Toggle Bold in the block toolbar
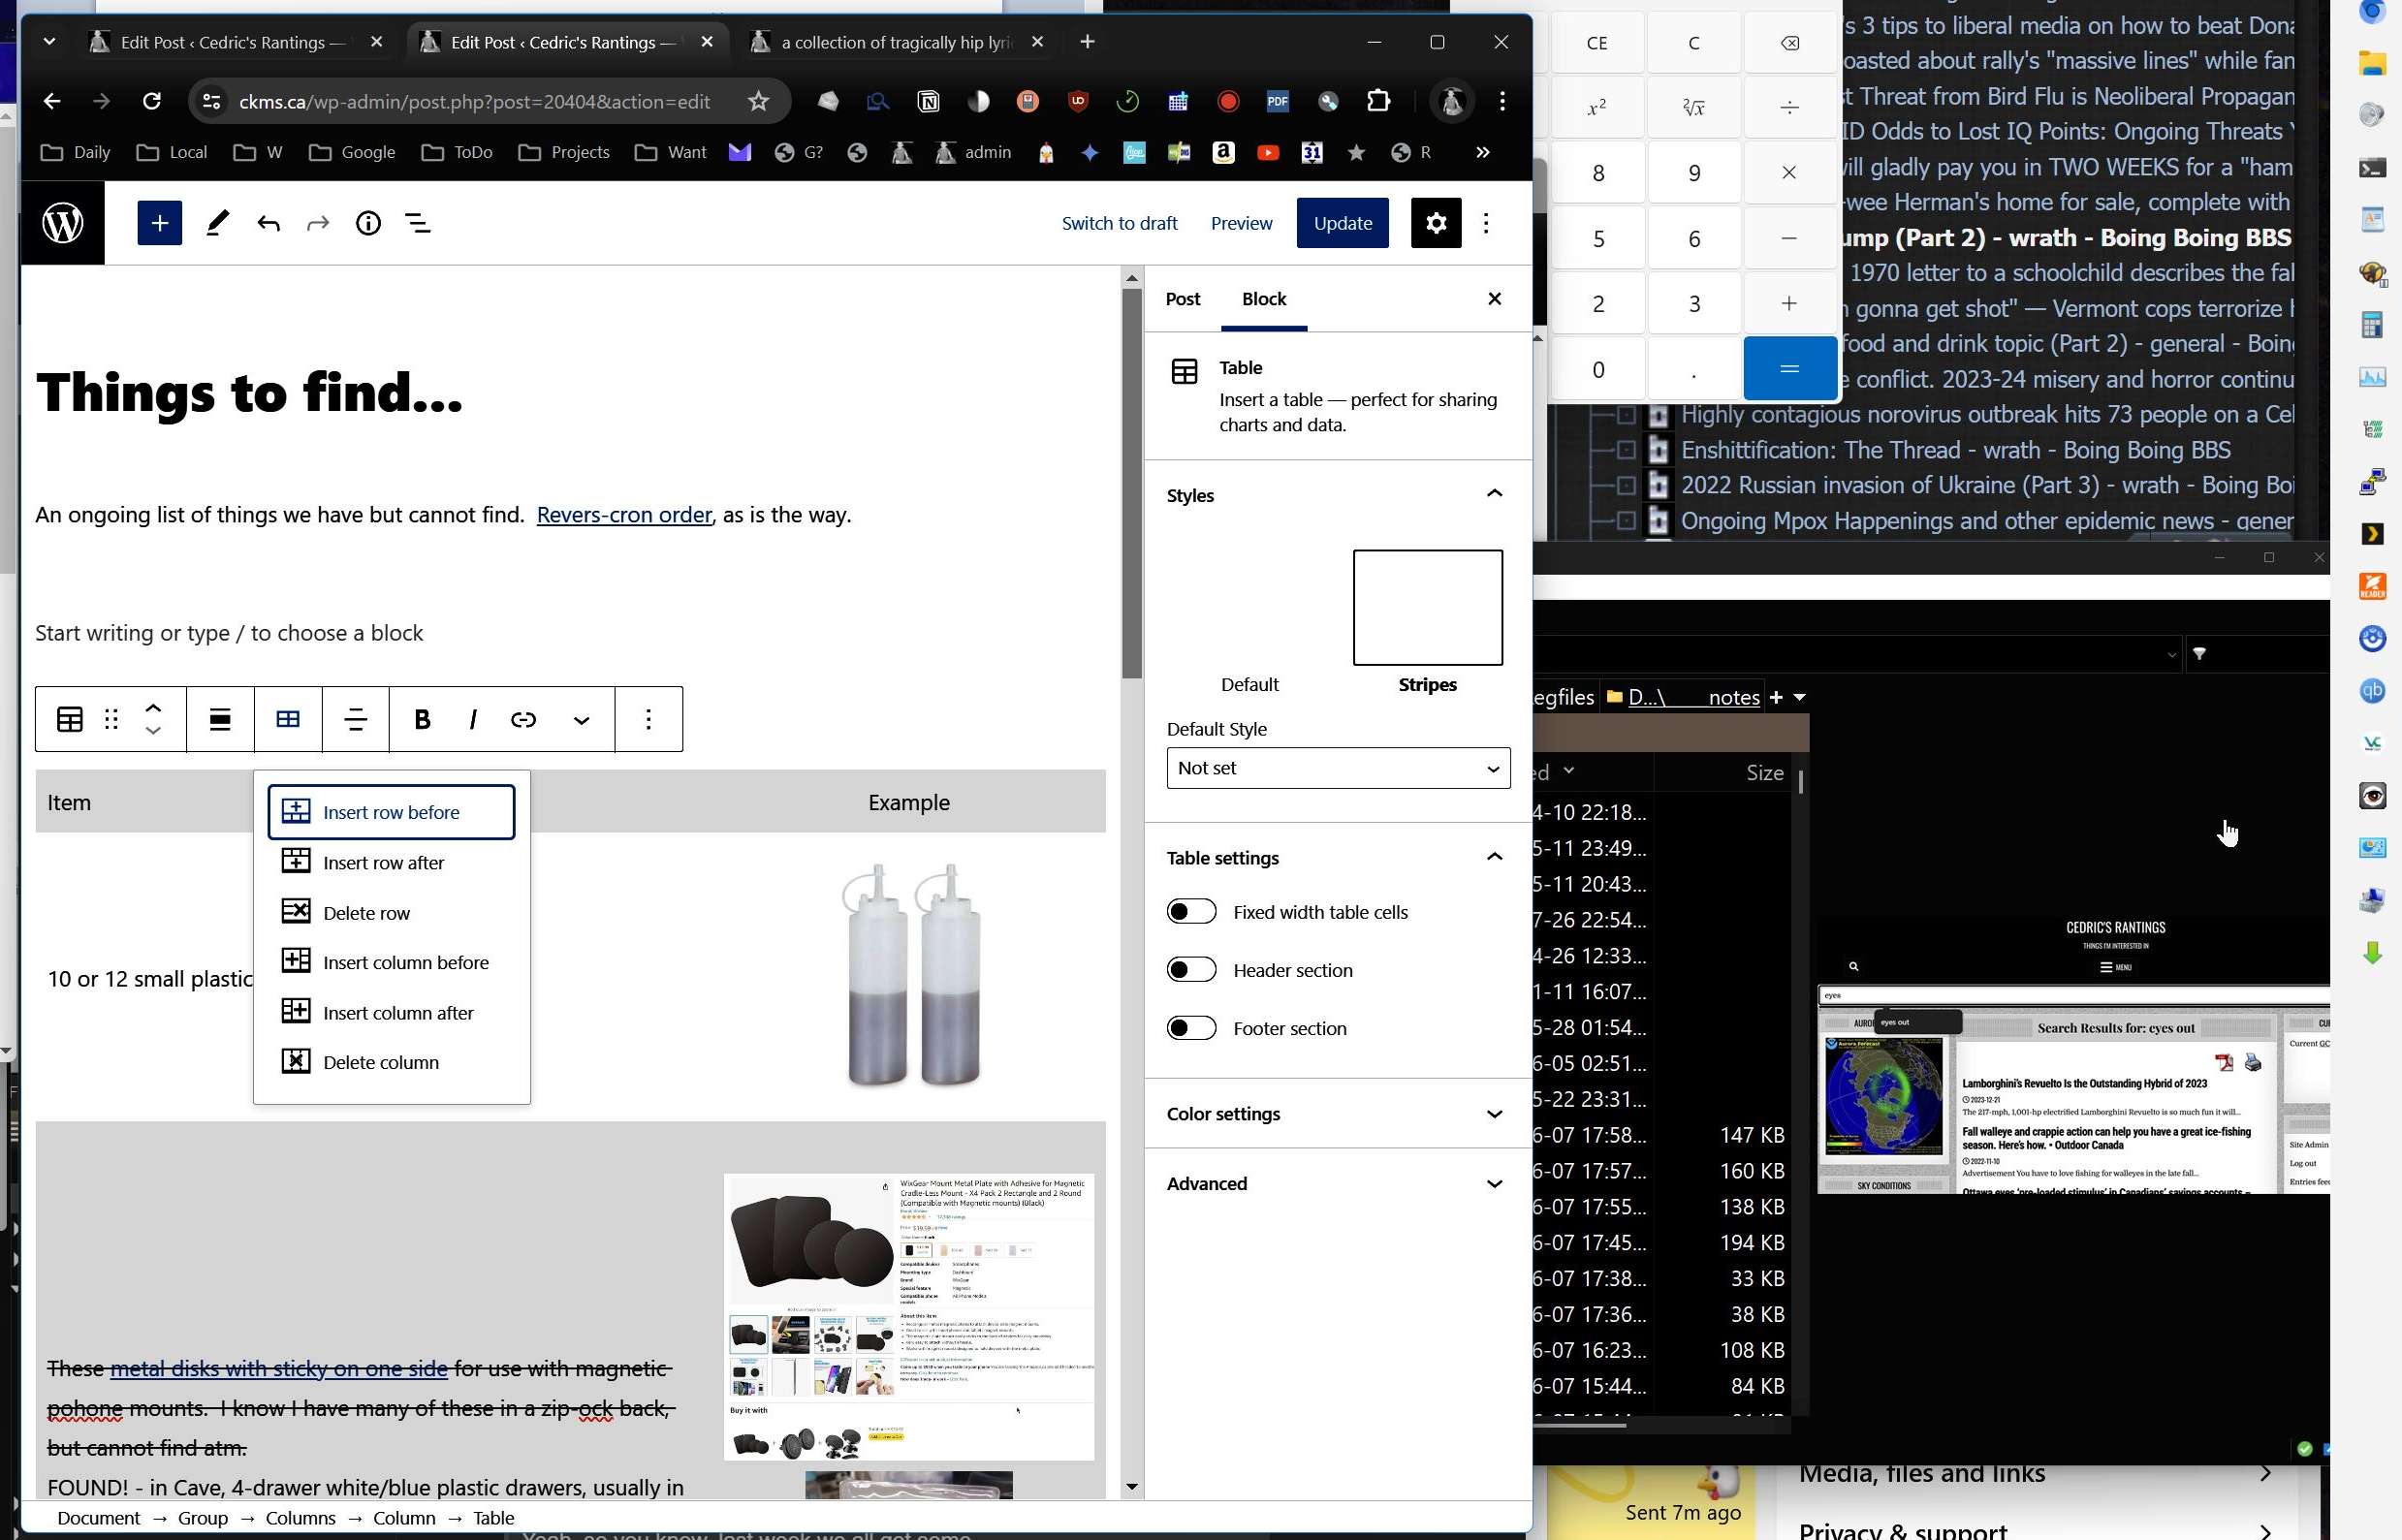The width and height of the screenshot is (2402, 1540). click(422, 719)
